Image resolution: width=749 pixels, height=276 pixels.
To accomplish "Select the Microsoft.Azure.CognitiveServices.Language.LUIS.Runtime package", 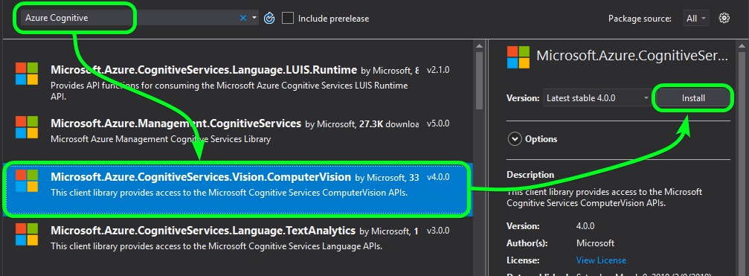I will click(x=233, y=82).
